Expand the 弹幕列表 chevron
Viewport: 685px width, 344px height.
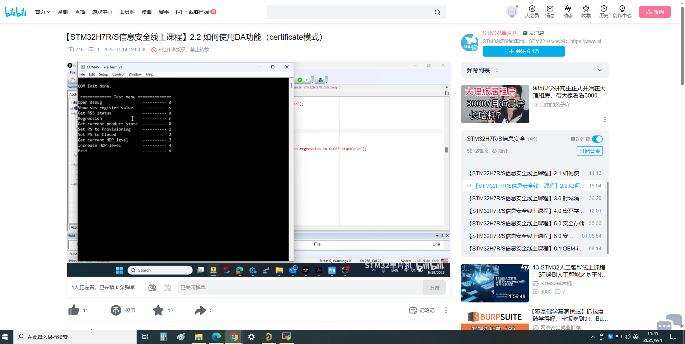600,70
